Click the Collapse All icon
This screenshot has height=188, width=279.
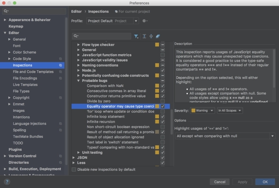click(x=151, y=36)
